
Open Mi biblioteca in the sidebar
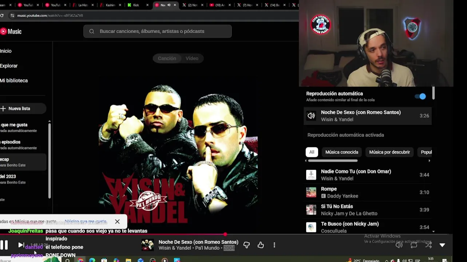(14, 80)
